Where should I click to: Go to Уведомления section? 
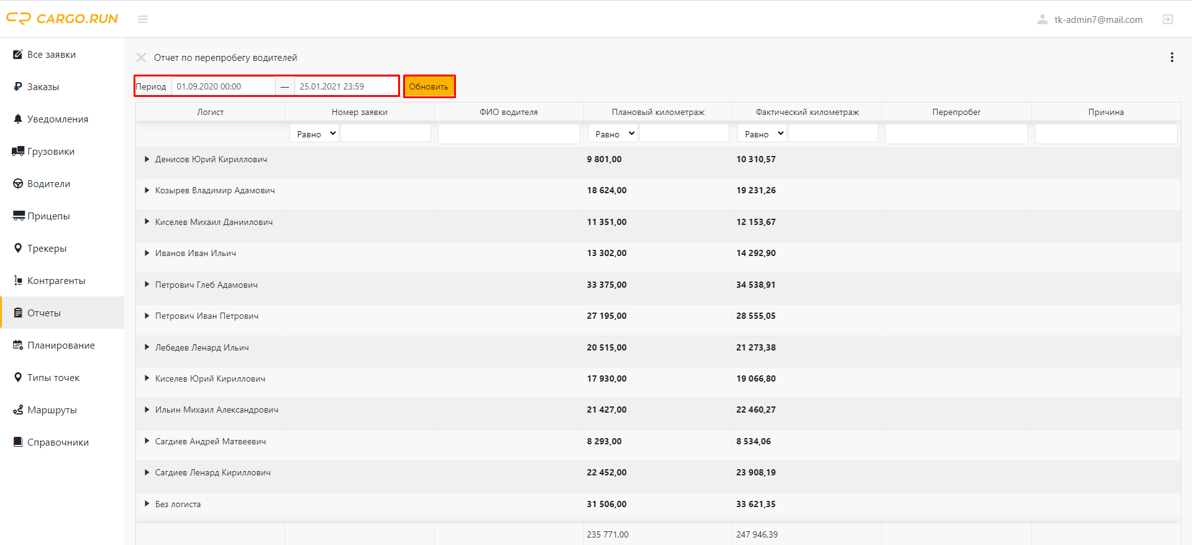tap(62, 119)
